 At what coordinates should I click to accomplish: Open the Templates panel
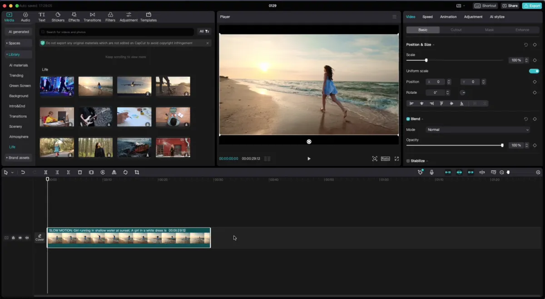click(x=149, y=17)
